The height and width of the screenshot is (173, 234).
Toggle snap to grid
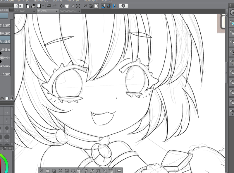[x=114, y=6]
